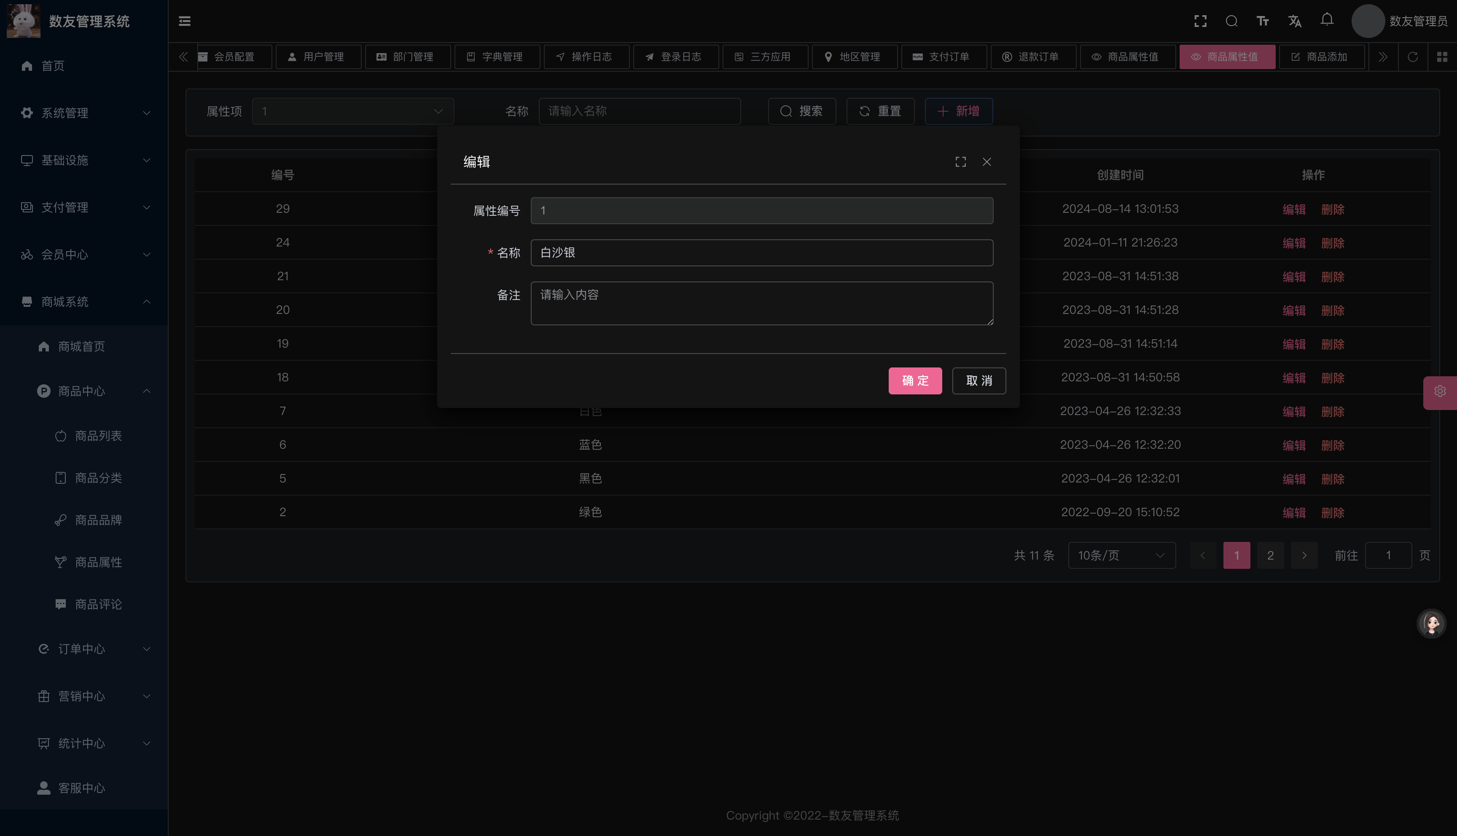Expand 基础设施 menu

pyautogui.click(x=84, y=160)
